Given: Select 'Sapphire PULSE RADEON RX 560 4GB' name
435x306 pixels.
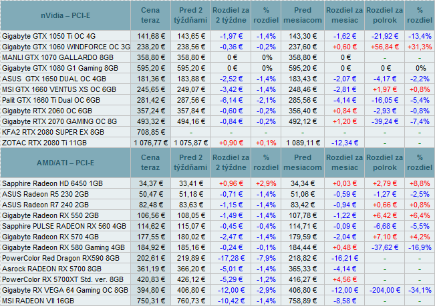Looking at the screenshot, I should point(64,226).
